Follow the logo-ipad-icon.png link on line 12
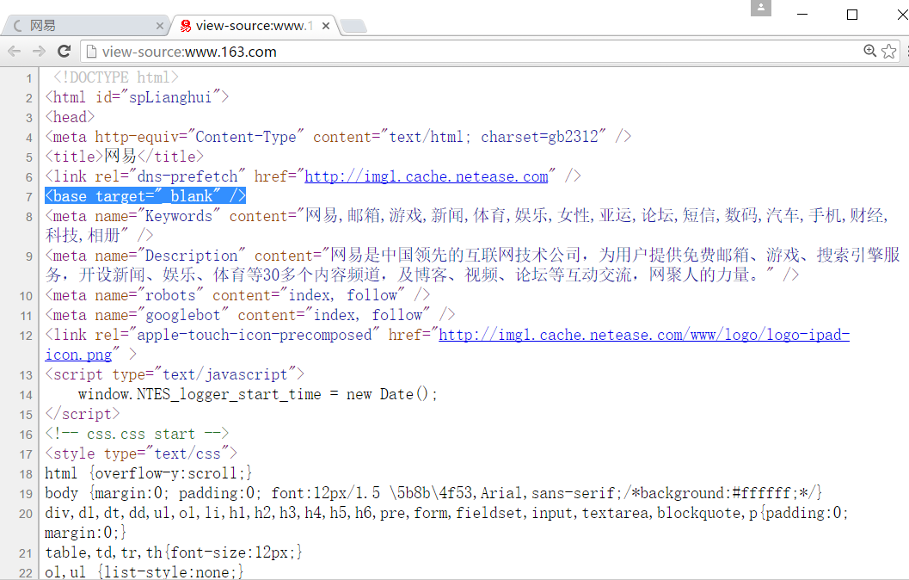 447,344
